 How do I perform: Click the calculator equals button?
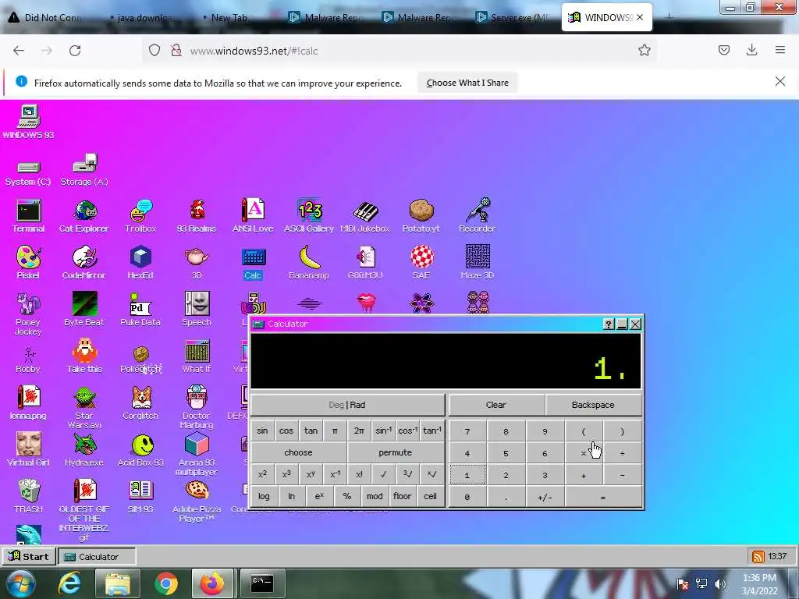(x=603, y=497)
